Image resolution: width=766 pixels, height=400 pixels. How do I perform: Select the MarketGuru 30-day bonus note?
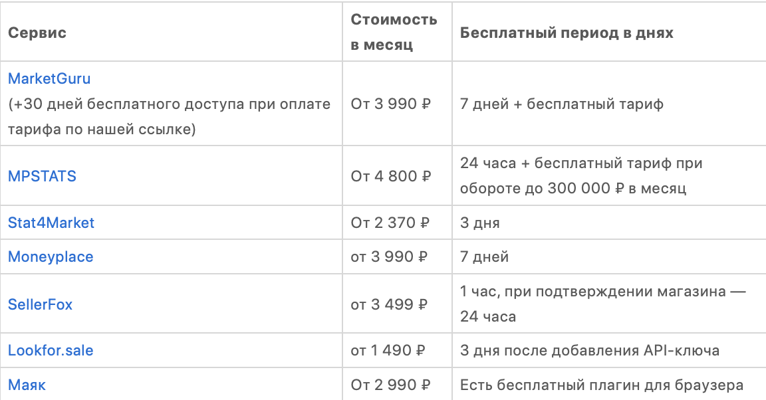pyautogui.click(x=169, y=116)
